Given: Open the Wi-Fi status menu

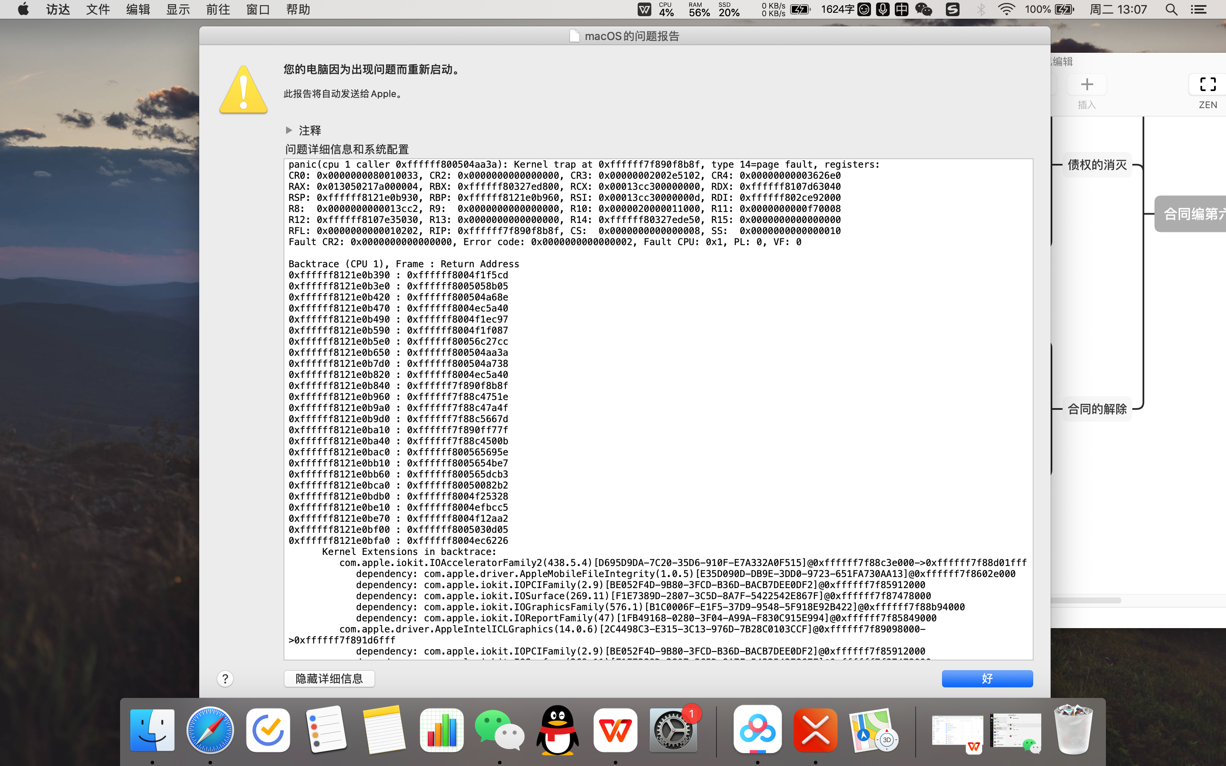Looking at the screenshot, I should [x=1006, y=9].
